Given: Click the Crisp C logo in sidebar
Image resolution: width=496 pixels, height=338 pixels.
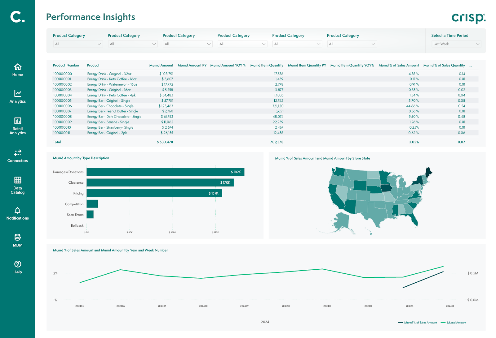Looking at the screenshot, I should coord(17,17).
